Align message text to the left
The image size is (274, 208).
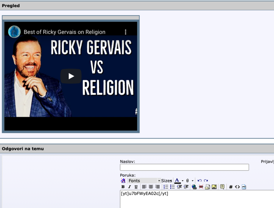click(x=144, y=187)
